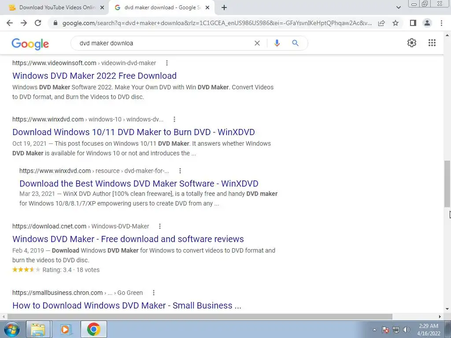Go to Google home via logo

pyautogui.click(x=30, y=44)
